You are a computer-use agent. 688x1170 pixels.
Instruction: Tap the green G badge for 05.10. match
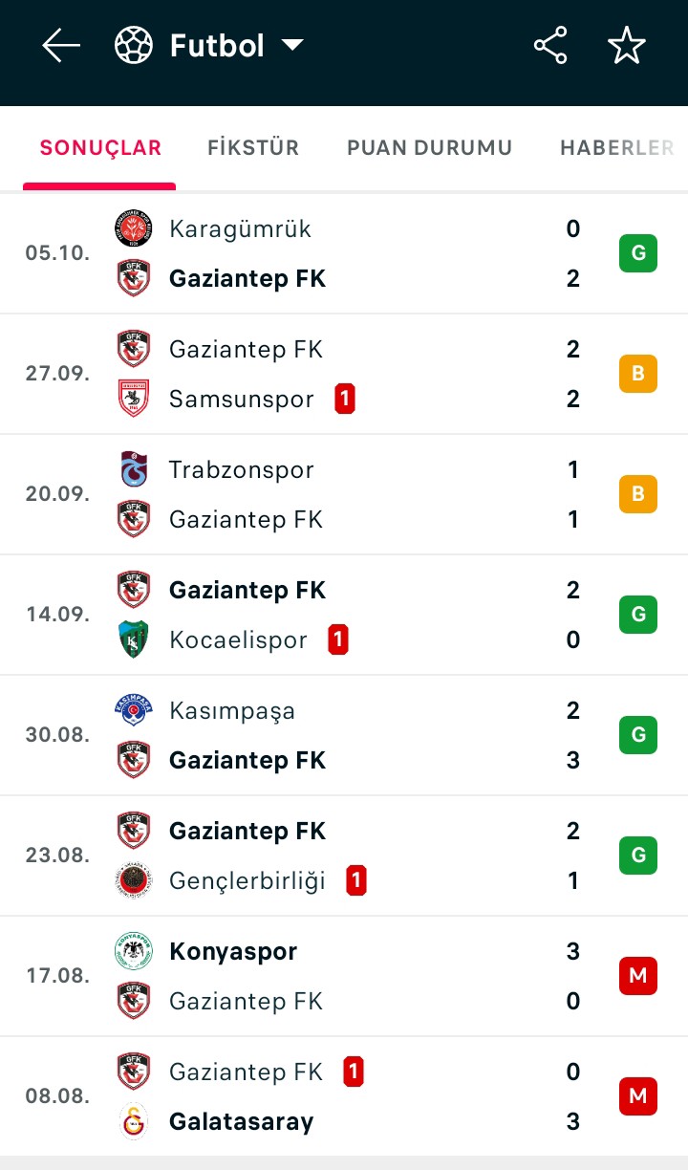click(x=638, y=253)
